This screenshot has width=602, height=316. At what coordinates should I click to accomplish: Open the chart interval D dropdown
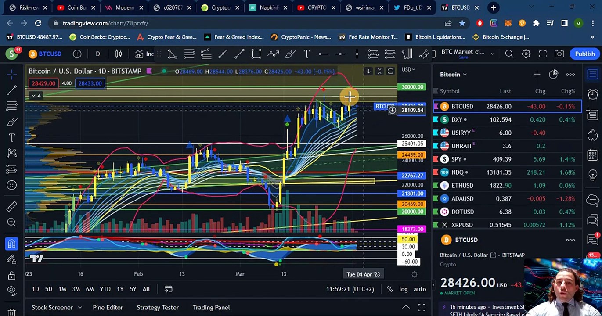coord(97,54)
